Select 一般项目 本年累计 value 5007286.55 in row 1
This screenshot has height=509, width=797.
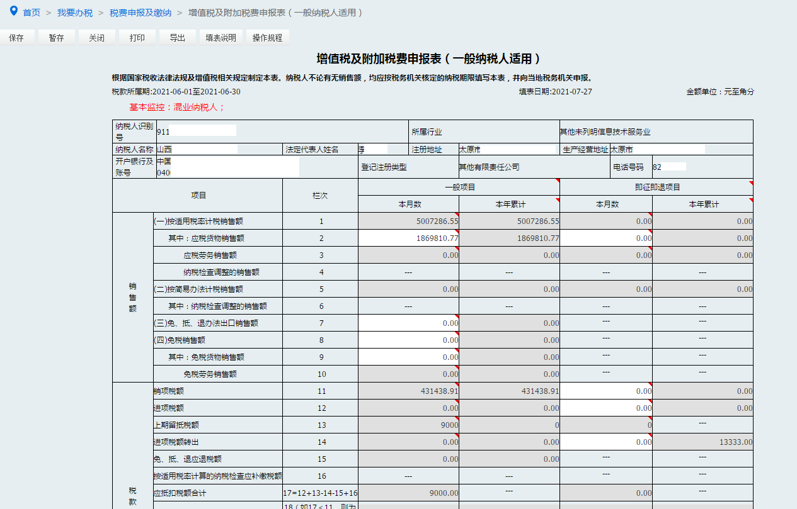(x=509, y=221)
